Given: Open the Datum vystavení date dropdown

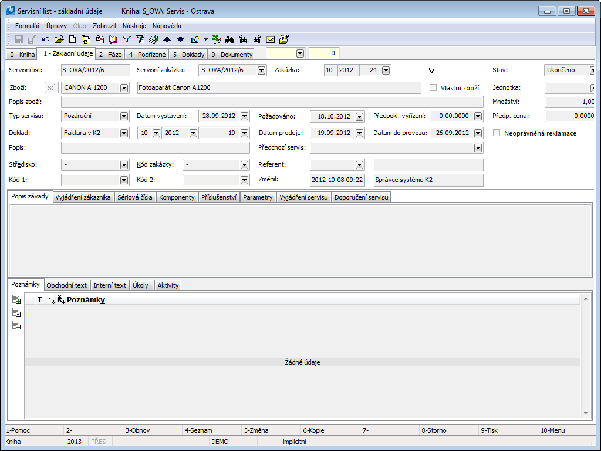Looking at the screenshot, I should point(244,116).
